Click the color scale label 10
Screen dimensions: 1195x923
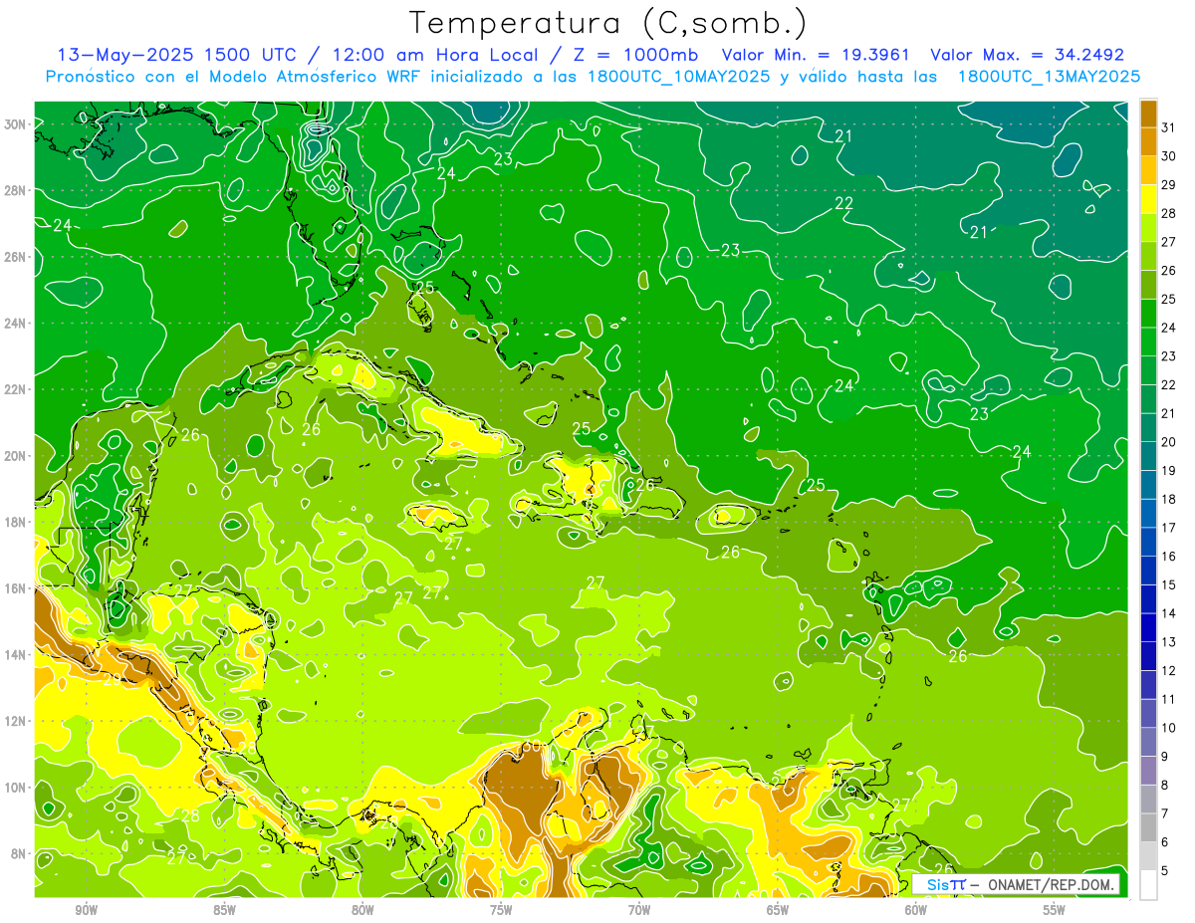1168,728
